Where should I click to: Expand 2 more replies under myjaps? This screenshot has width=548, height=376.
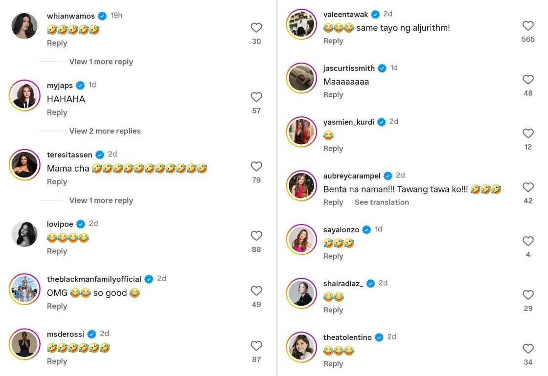pos(105,131)
